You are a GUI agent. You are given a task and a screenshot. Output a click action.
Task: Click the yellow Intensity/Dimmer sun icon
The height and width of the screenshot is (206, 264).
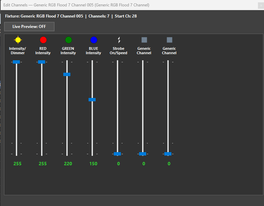(18, 40)
